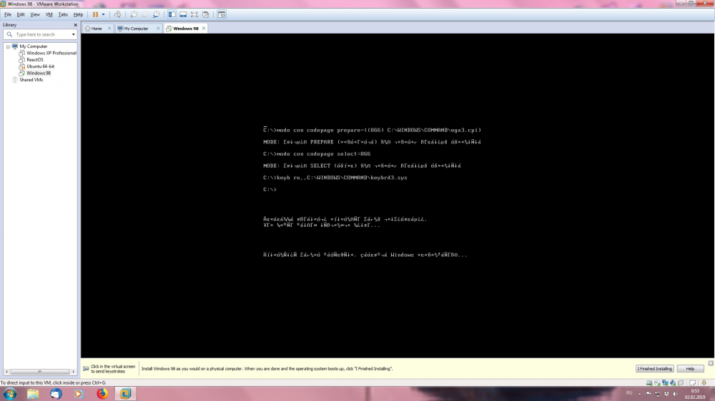Click inside the Windows 98 console screen
The height and width of the screenshot is (401, 715).
click(398, 196)
